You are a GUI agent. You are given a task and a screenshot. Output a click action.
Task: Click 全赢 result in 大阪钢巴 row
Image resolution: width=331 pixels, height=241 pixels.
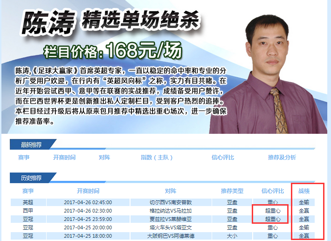pos(304,236)
